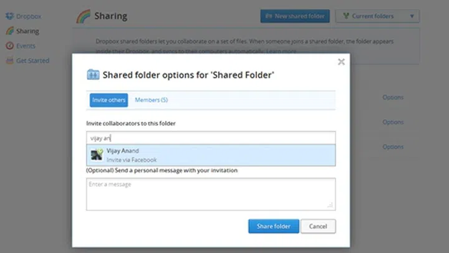Click the shared folder icon in dialog title
This screenshot has height=253, width=449.
pos(93,75)
